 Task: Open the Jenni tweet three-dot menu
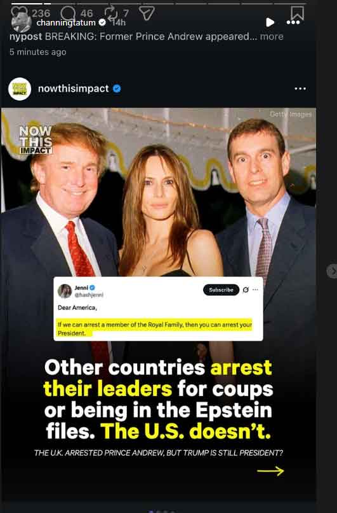pyautogui.click(x=255, y=290)
